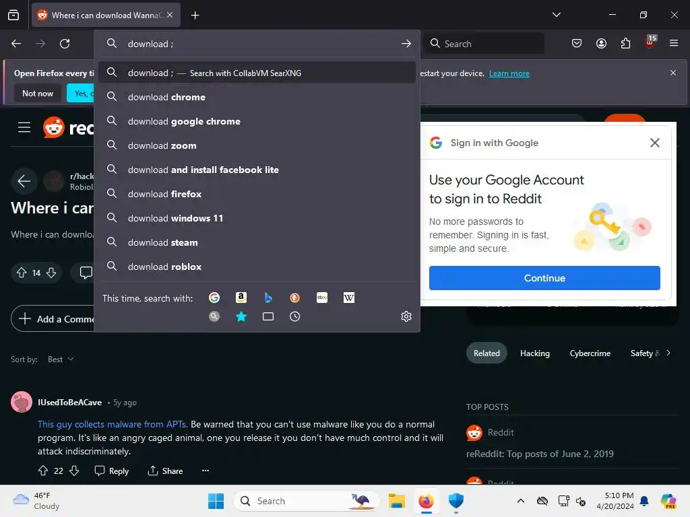
Task: Select Search with CollabVM SearXNG row
Action: pyautogui.click(x=257, y=73)
